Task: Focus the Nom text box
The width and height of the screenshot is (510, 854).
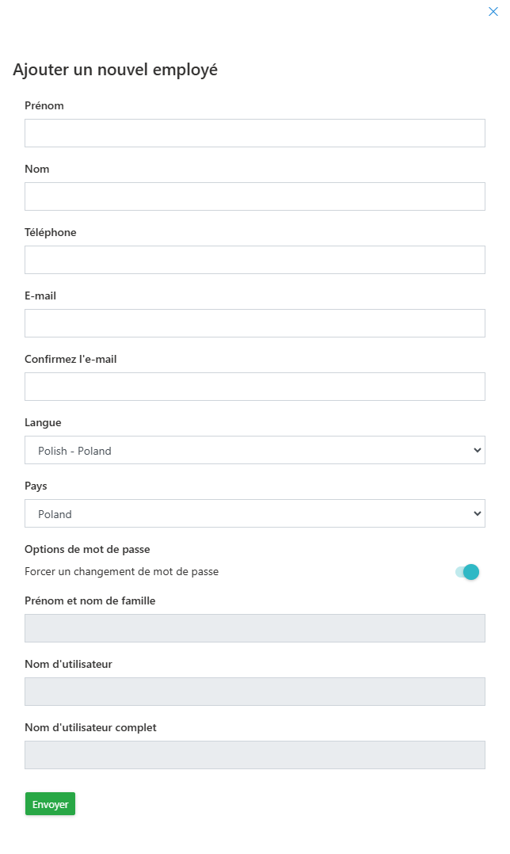Action: 254,196
